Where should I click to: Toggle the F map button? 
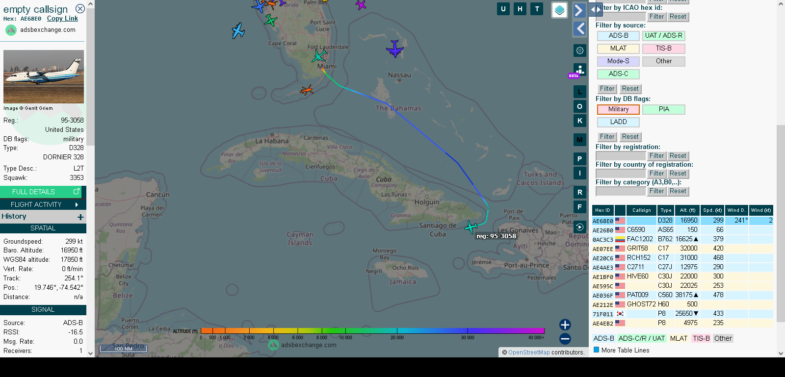(580, 207)
